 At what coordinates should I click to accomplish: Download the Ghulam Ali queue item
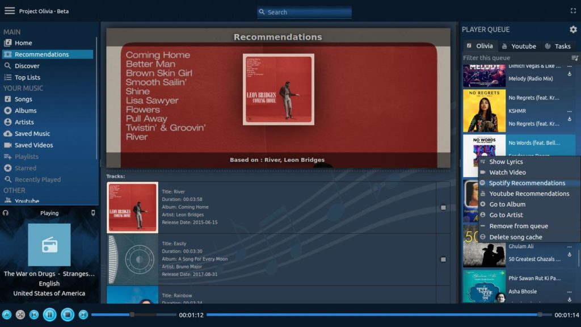[x=570, y=254]
